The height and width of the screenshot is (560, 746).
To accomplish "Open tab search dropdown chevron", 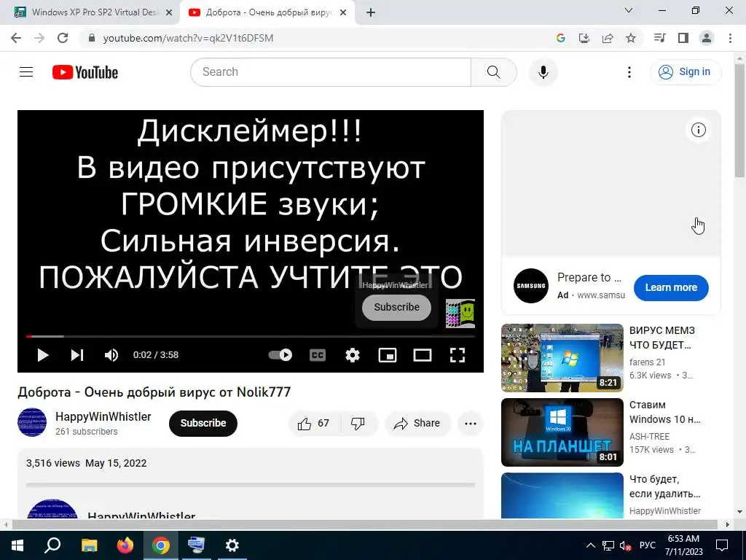I will click(x=628, y=10).
